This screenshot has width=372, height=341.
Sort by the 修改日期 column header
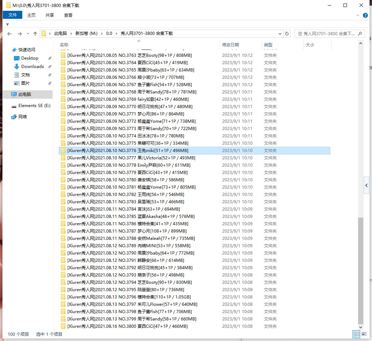(230, 45)
